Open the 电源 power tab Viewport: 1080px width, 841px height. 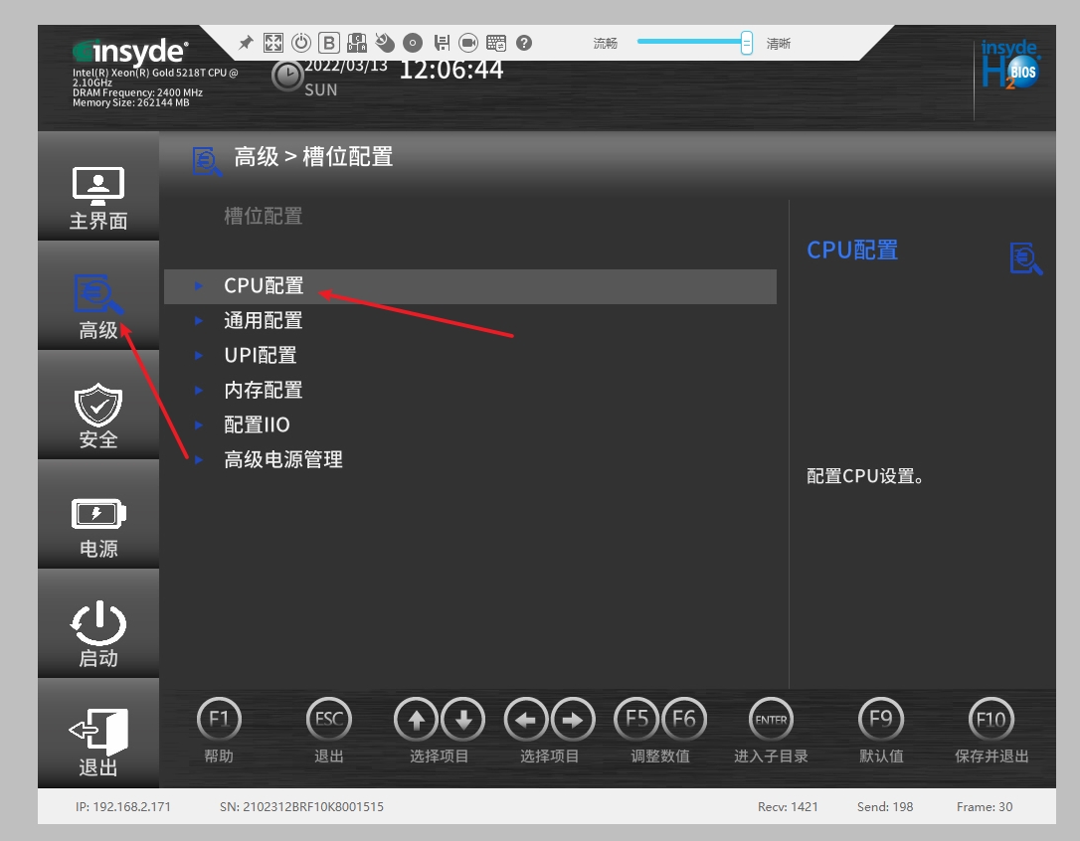coord(98,526)
